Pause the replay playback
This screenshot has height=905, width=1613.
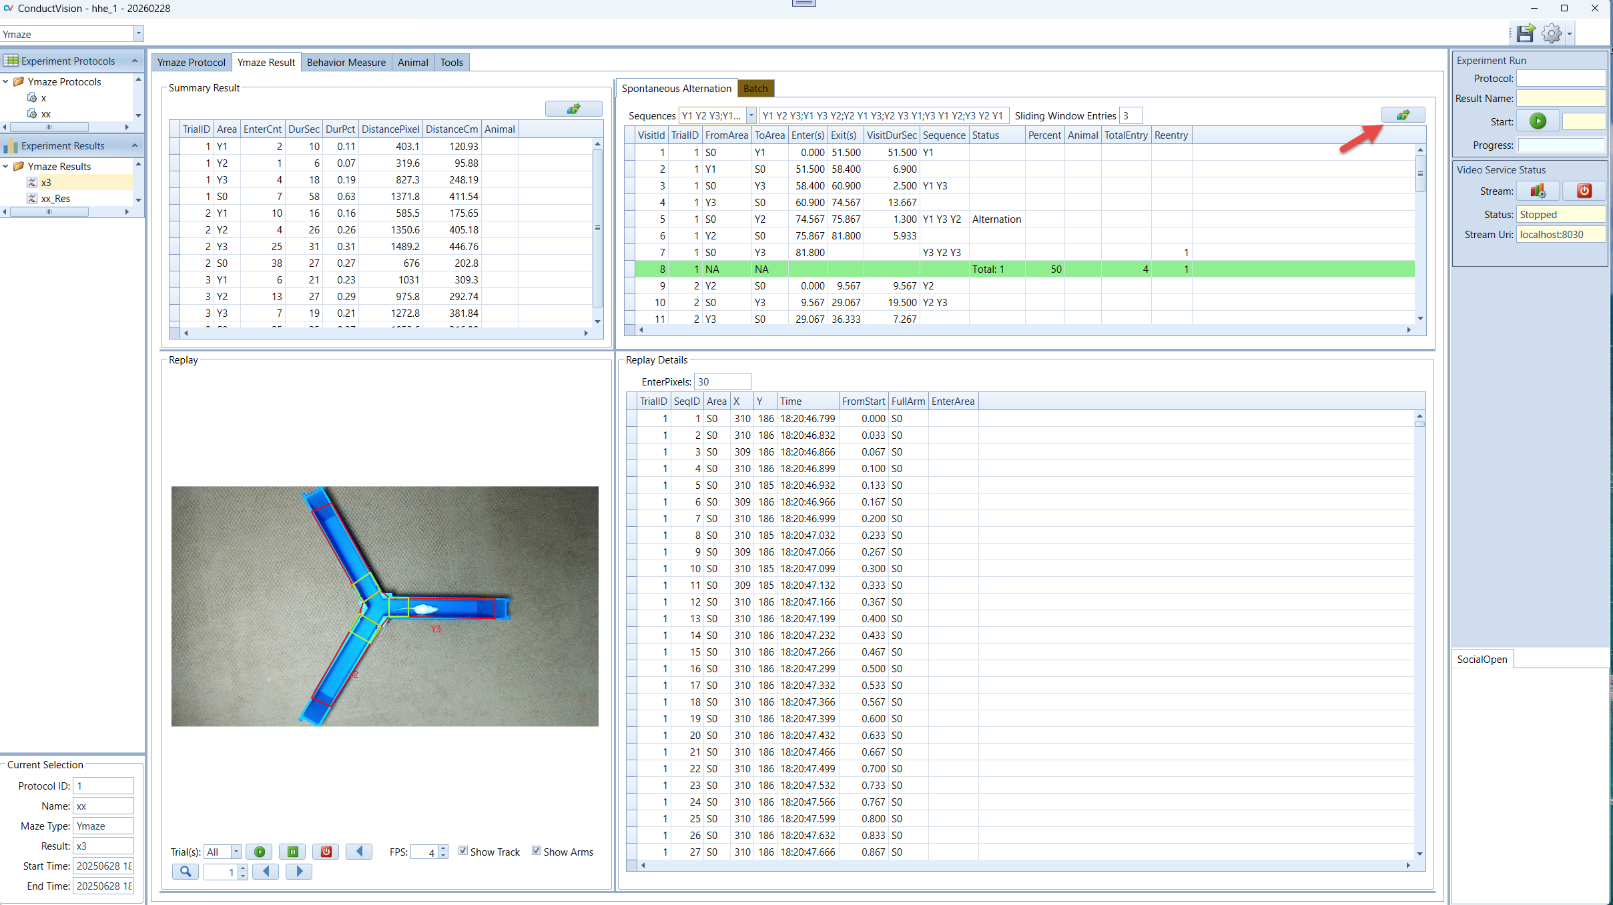(x=292, y=852)
